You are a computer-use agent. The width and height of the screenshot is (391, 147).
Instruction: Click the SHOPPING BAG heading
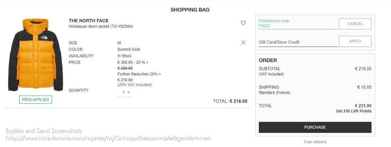[190, 10]
